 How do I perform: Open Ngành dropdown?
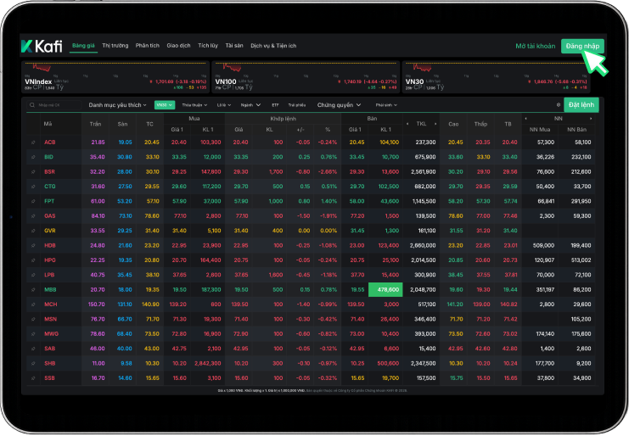250,105
